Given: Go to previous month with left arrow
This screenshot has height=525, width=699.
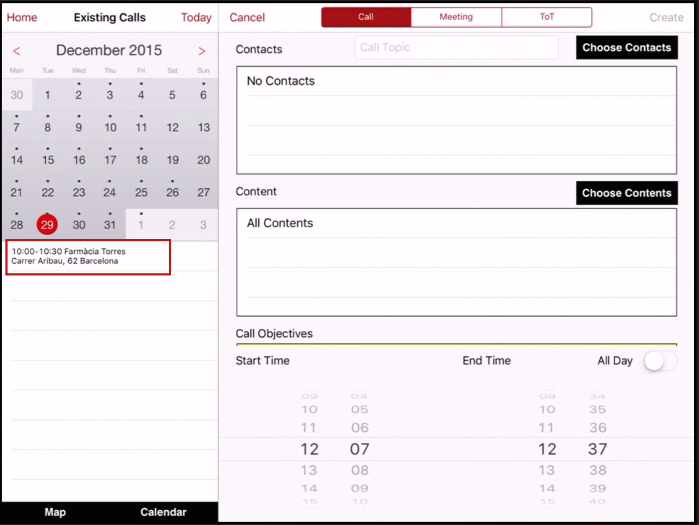Looking at the screenshot, I should [16, 51].
